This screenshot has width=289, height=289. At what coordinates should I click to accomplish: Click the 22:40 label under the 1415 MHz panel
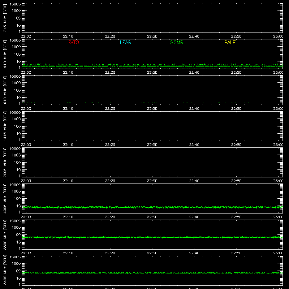(x=194, y=145)
